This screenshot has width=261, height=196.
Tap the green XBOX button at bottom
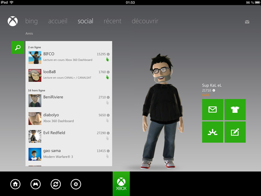[x=121, y=184]
